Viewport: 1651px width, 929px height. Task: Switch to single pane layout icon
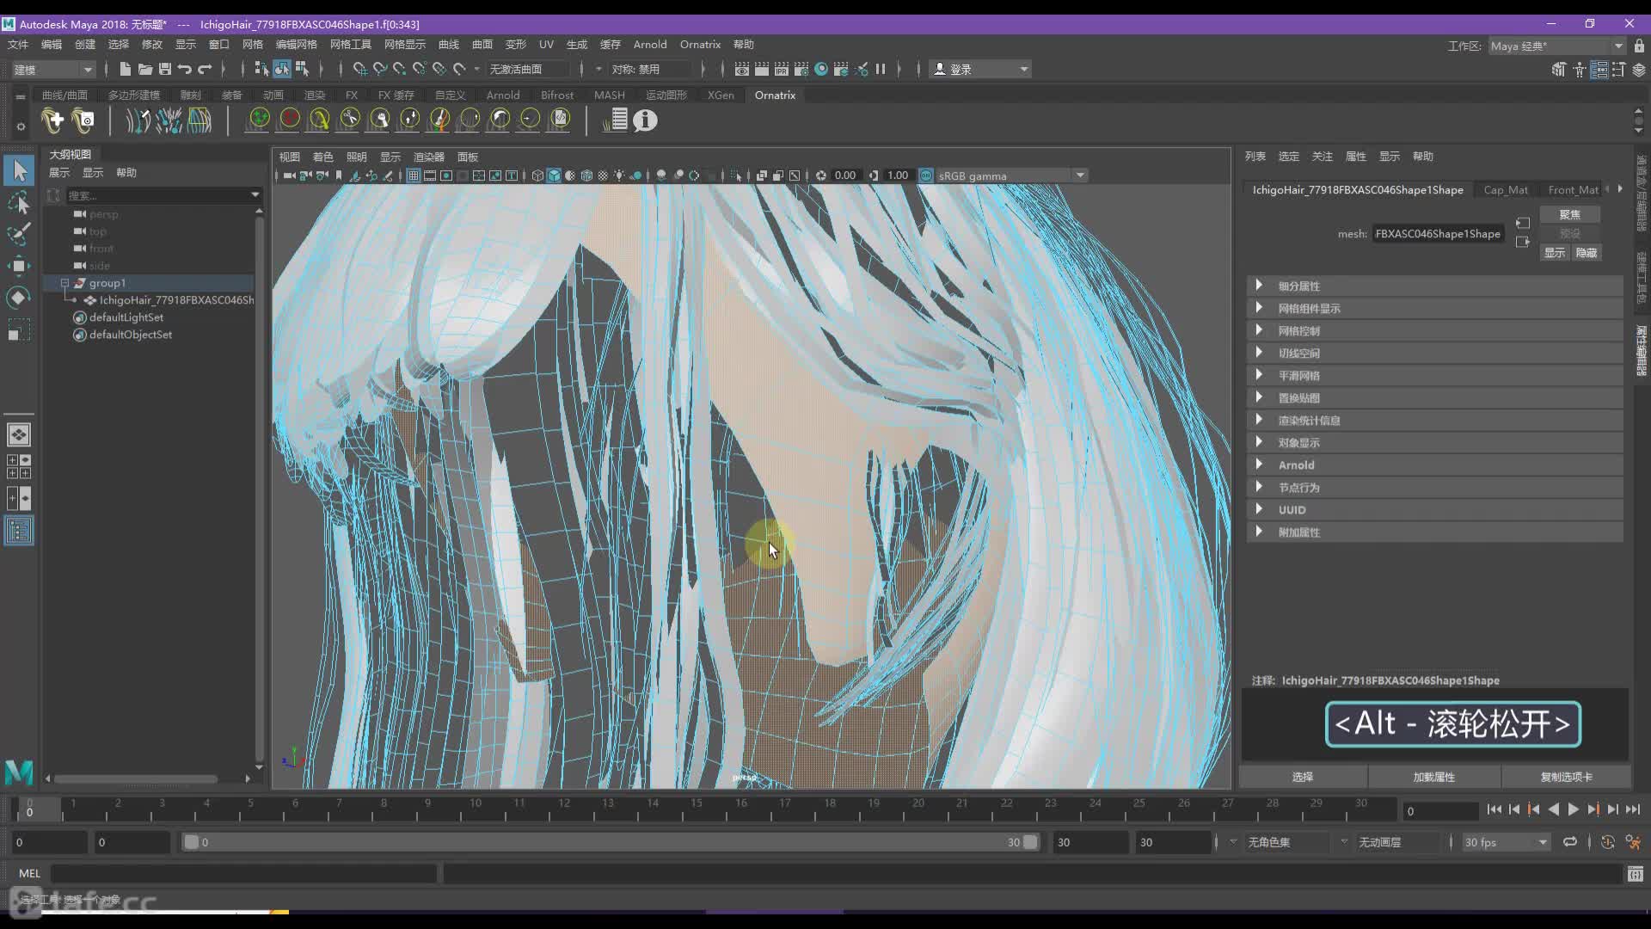(x=19, y=434)
